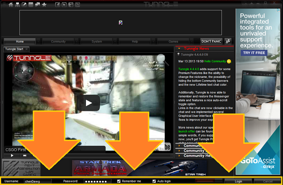Click the favorites star icon in toolbar
This screenshot has height=185, width=283.
point(44,5)
